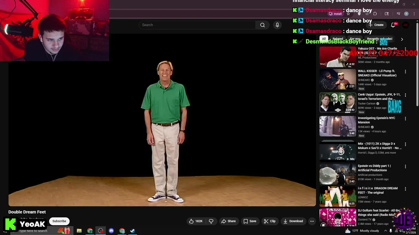Open OBS Studio from the taskbar
Screen dimensions: 419x235
100,231
